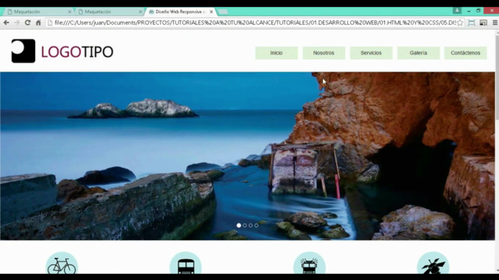Screen dimensions: 499x280
Task: Click the Chrome user profile icon
Action: tap(457, 10)
